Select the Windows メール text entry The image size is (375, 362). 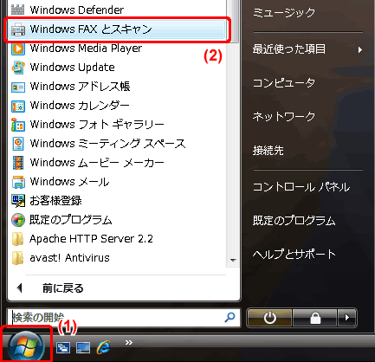pos(69,182)
